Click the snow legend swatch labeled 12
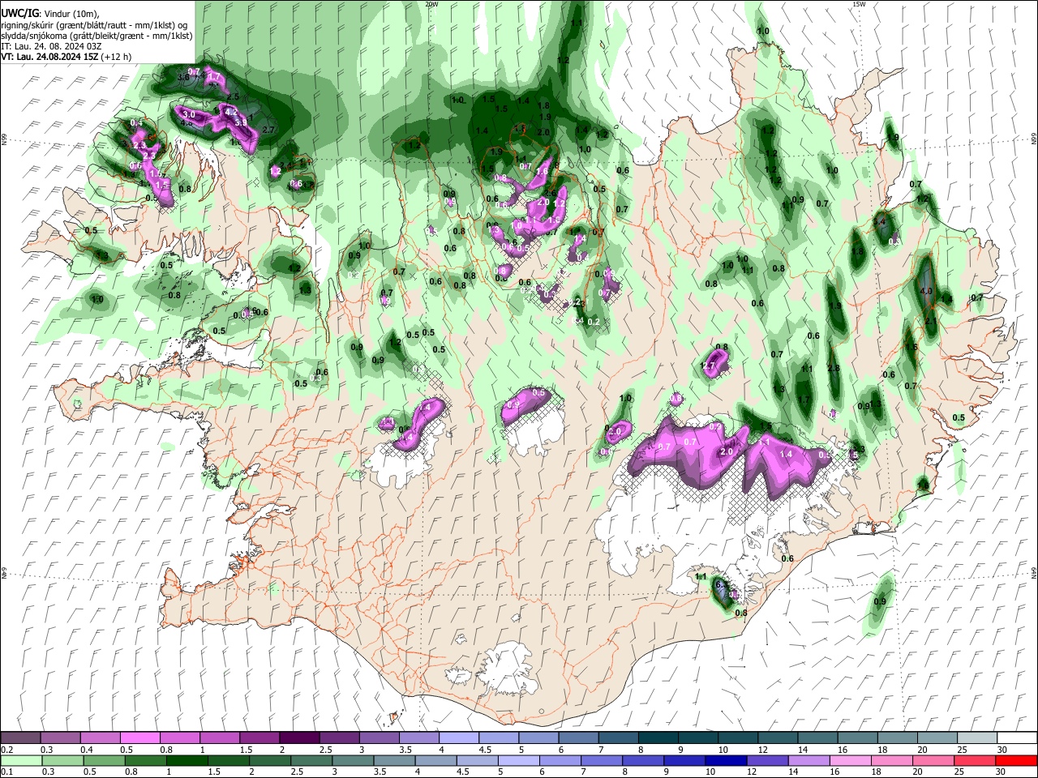This screenshot has height=778, width=1038. click(x=777, y=737)
